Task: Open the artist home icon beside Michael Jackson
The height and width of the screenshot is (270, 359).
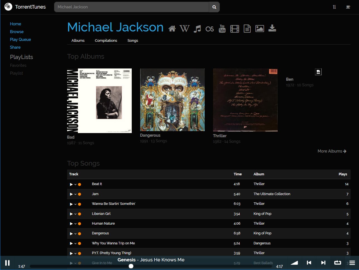Action: point(172,28)
